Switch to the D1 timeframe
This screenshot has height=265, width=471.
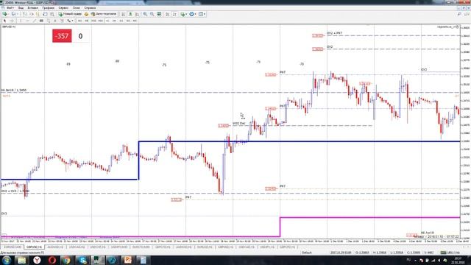point(121,21)
